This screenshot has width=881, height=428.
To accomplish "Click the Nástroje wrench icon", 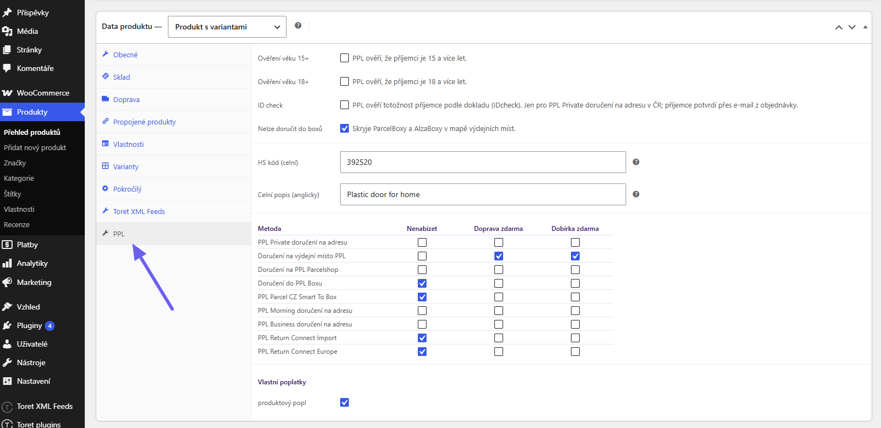I will pyautogui.click(x=7, y=362).
